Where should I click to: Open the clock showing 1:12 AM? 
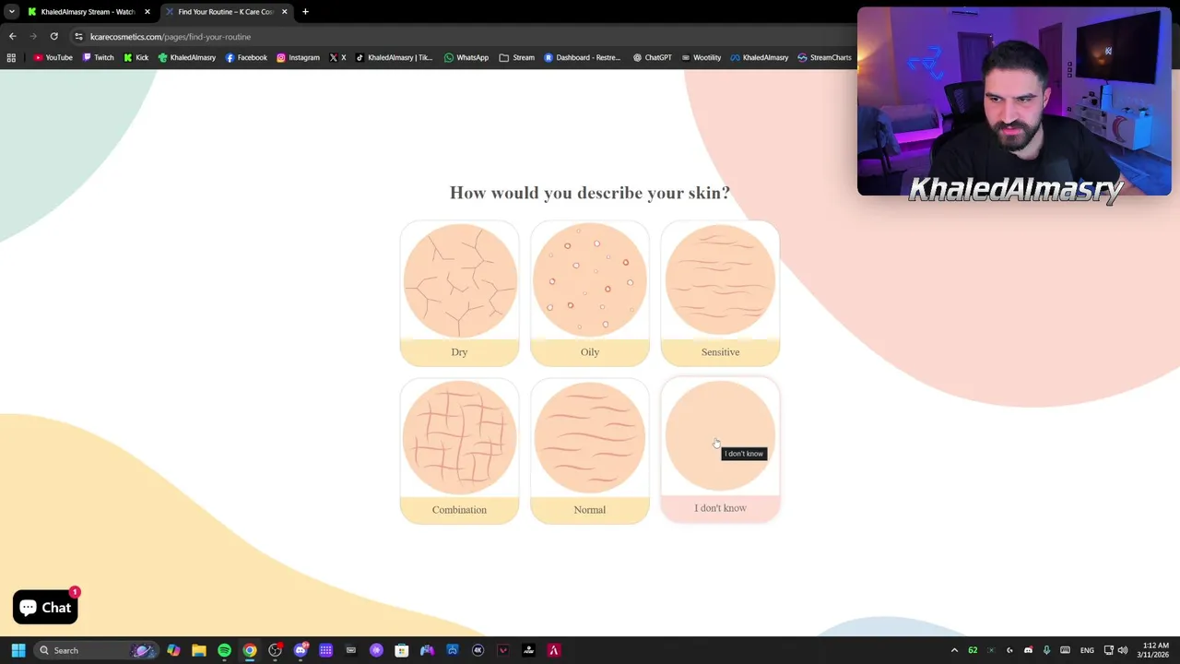point(1153,650)
